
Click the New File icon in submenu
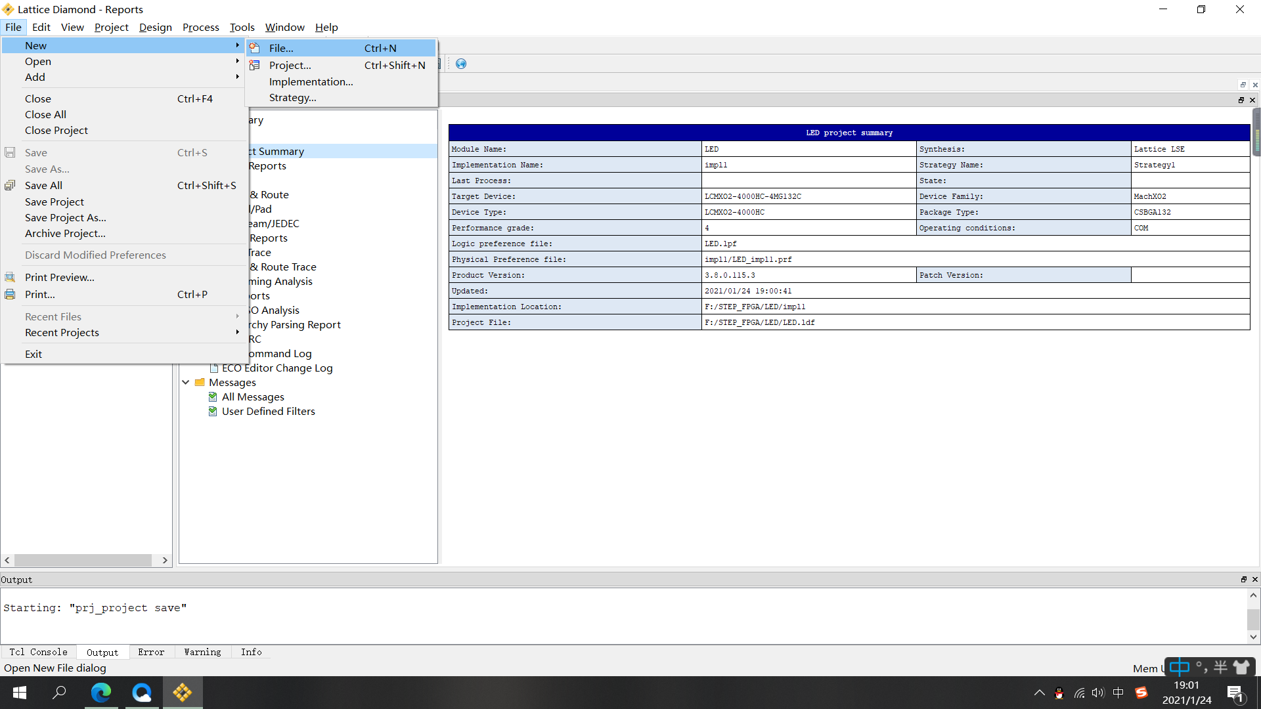tap(255, 48)
